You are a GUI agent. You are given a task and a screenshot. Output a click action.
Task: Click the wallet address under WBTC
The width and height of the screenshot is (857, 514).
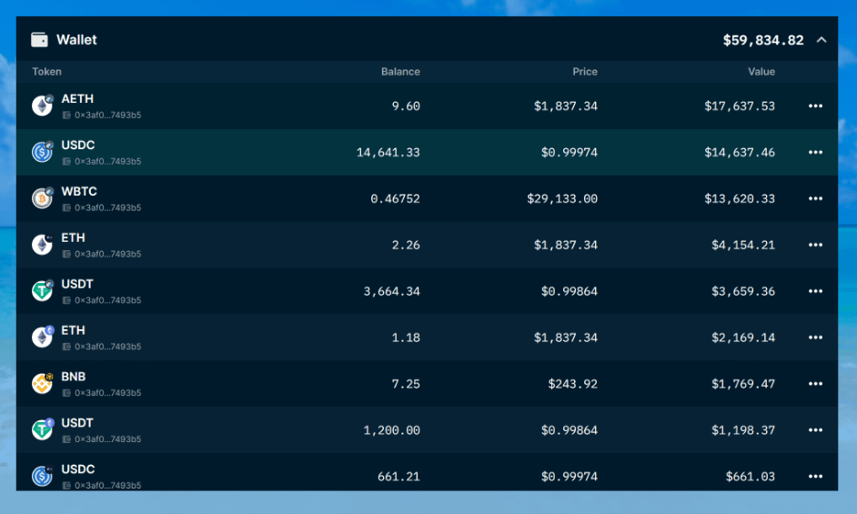(x=107, y=208)
